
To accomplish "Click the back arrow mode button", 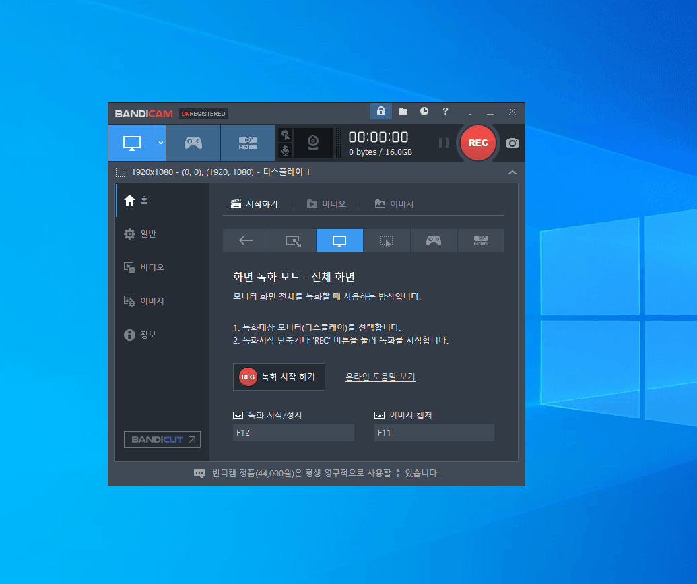I will tap(246, 240).
